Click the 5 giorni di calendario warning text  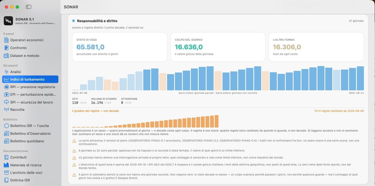(x=218, y=176)
